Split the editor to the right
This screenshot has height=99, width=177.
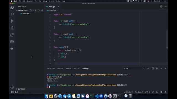pos(162,7)
